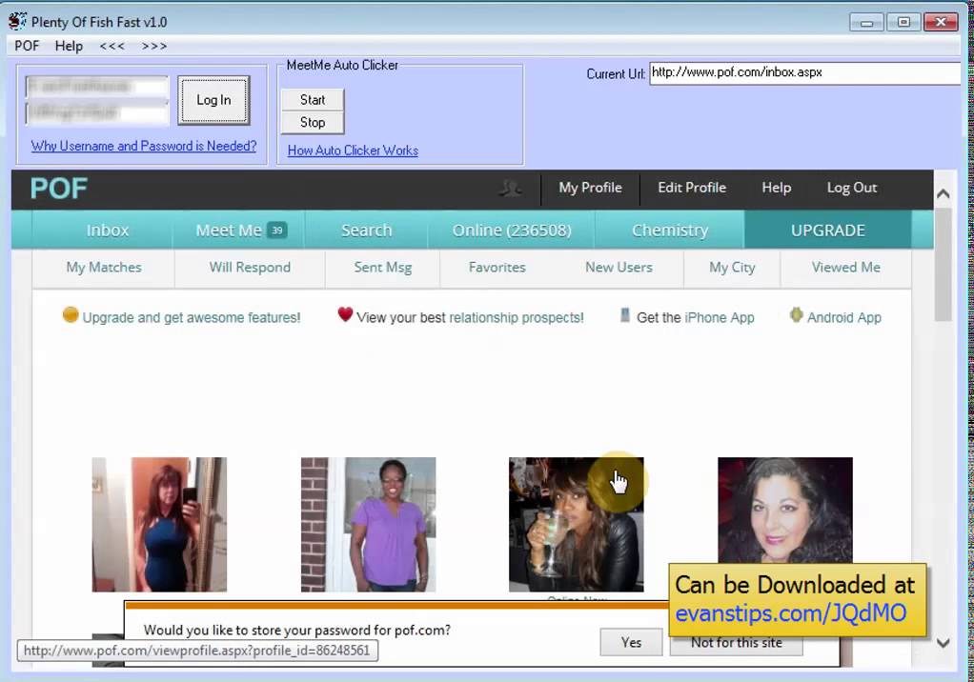Switch to the Inbox tab

(x=108, y=231)
